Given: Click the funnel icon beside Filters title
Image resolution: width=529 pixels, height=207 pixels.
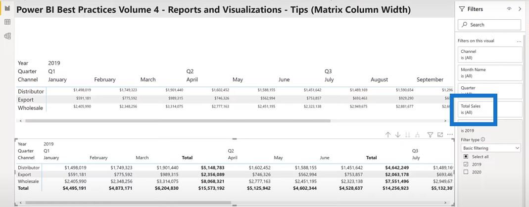Looking at the screenshot, I should click(x=462, y=9).
